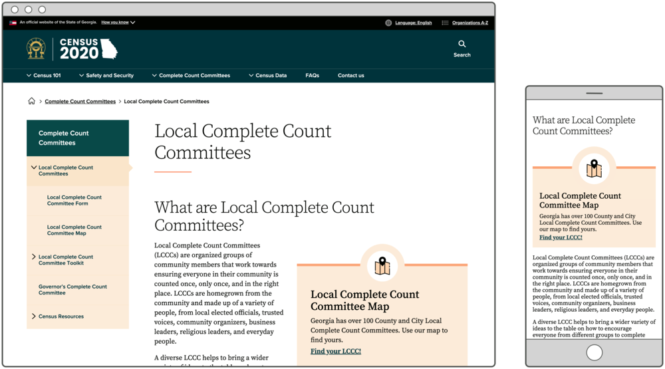665x369 pixels.
Task: Tap the mobile device home button
Action: [x=594, y=352]
